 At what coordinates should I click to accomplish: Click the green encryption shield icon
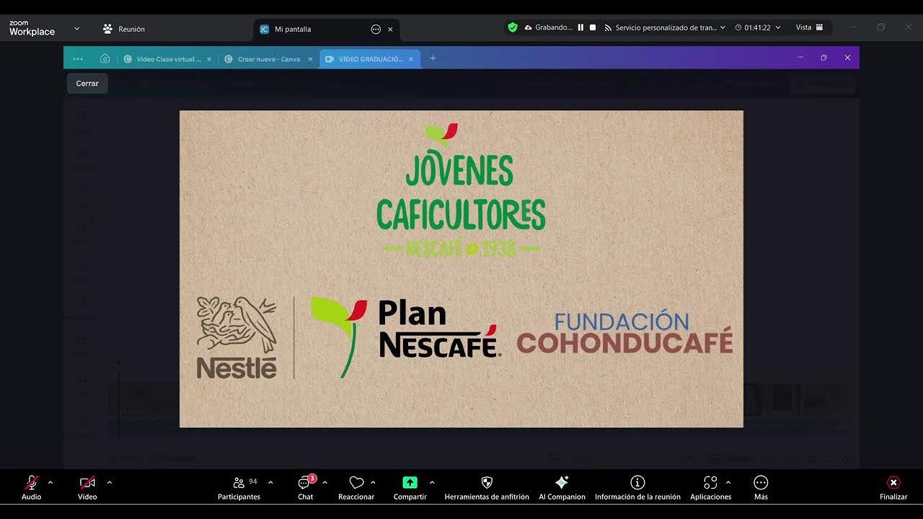(x=513, y=27)
